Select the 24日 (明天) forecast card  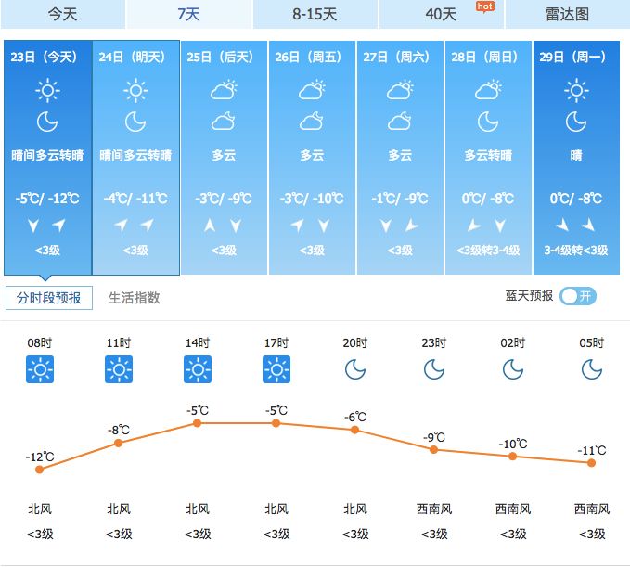pos(135,158)
